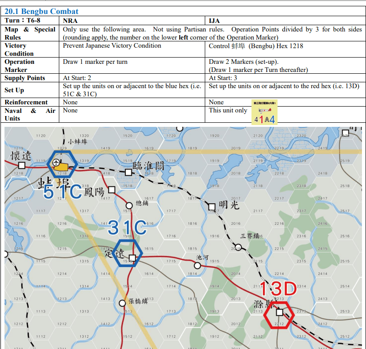Click the white square town marker for 鳳陽
The width and height of the screenshot is (366, 349).
112,190
